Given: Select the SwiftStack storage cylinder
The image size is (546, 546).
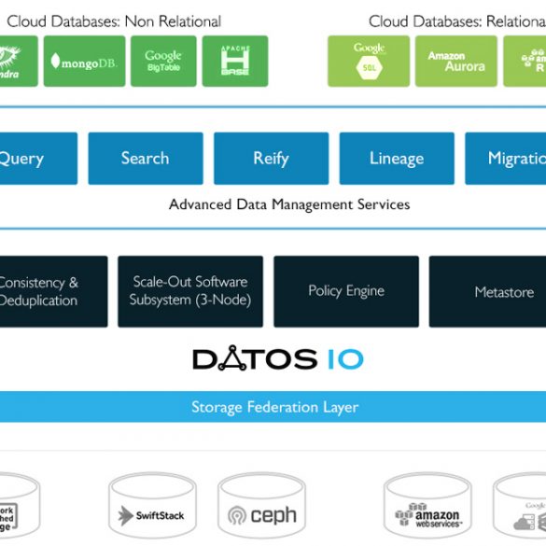Looking at the screenshot, I should point(152,505).
